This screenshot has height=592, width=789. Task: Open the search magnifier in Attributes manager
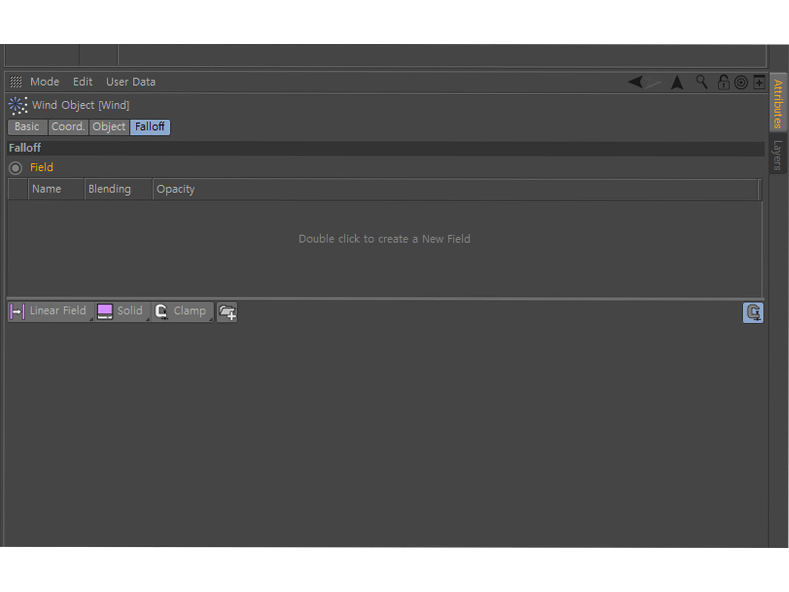click(701, 82)
